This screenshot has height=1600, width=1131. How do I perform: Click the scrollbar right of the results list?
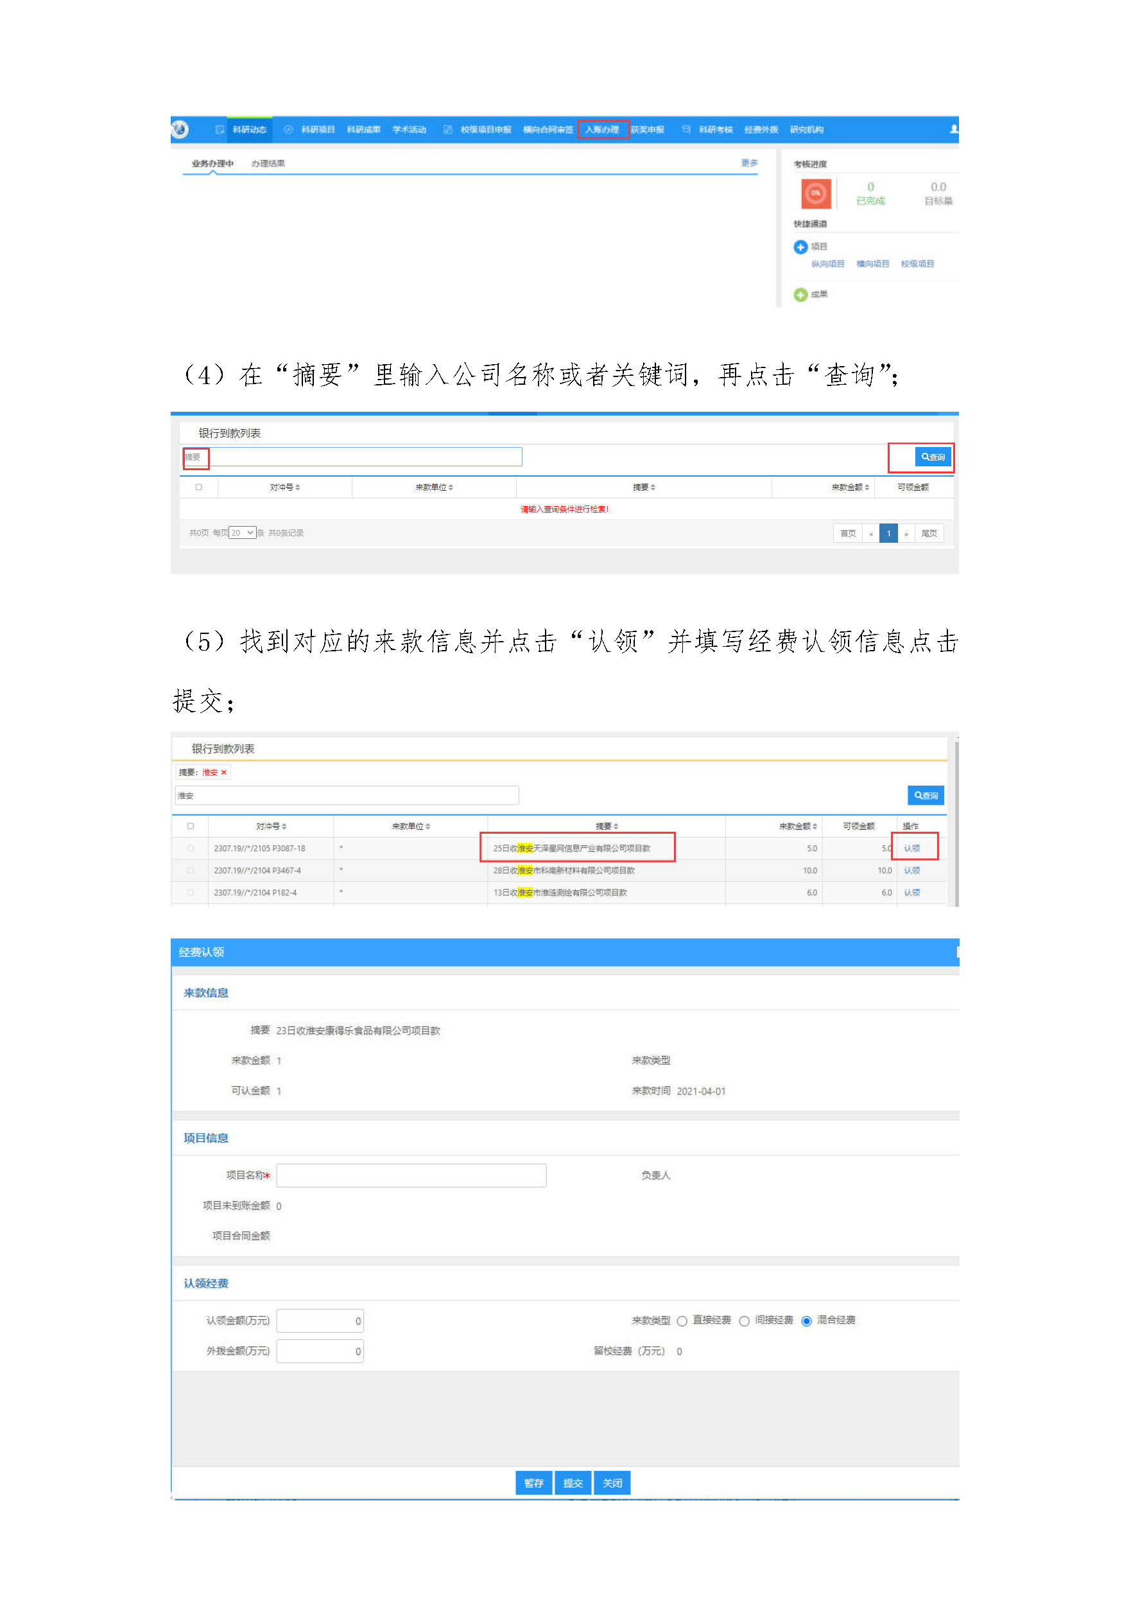956,822
